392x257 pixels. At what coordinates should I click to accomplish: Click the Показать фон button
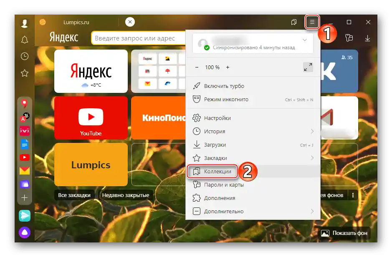pos(344,233)
